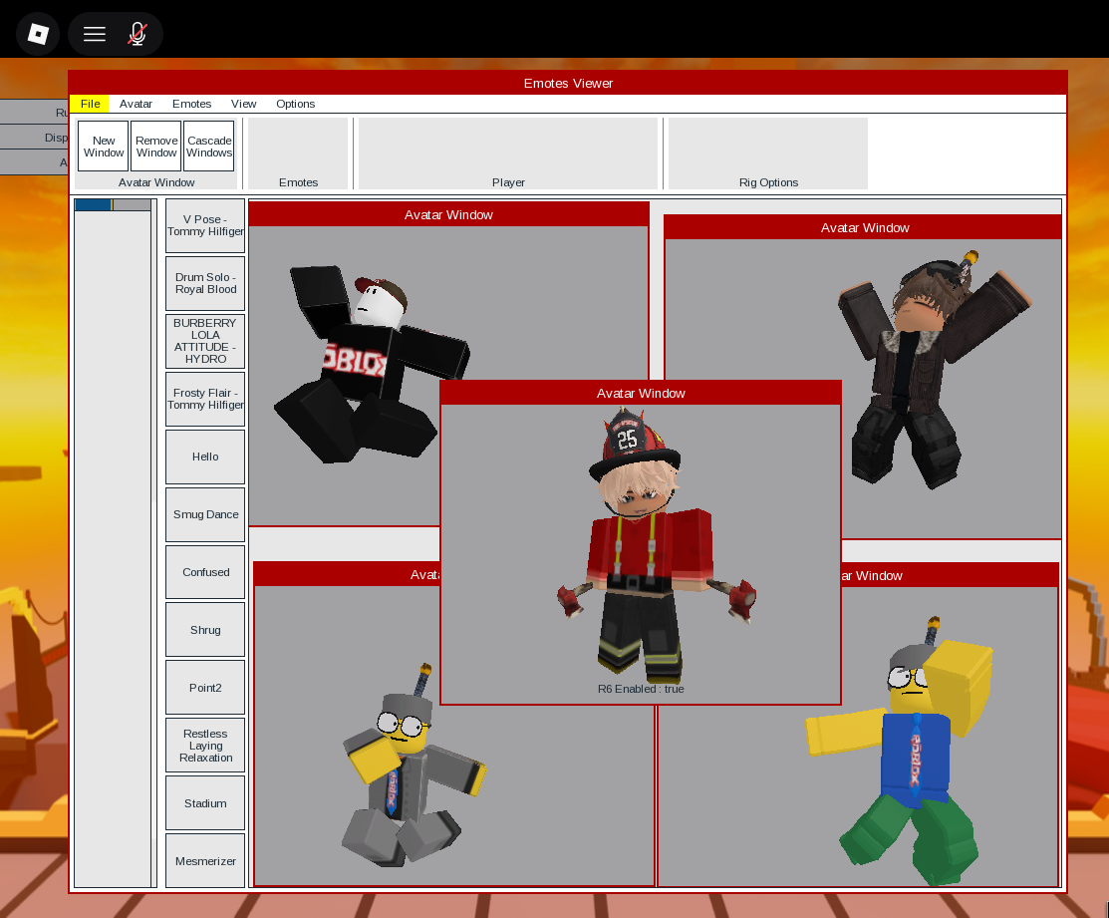Open the Emotes menu
The width and height of the screenshot is (1109, 918).
(191, 104)
